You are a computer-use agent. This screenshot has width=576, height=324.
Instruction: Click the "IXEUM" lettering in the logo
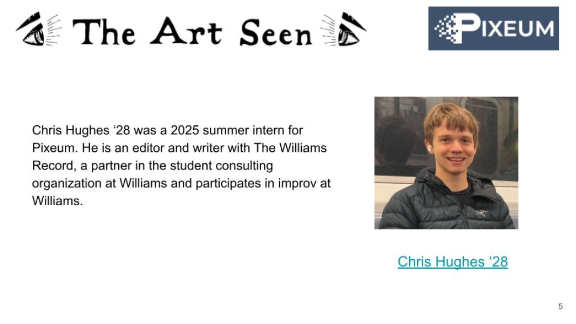tap(518, 29)
